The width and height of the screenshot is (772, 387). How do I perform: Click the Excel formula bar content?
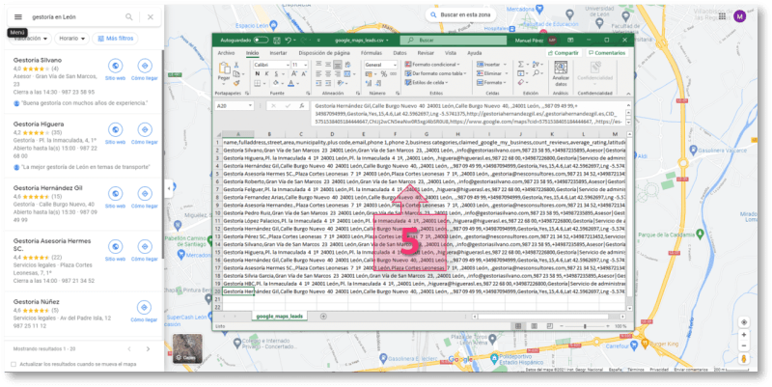[x=468, y=113]
